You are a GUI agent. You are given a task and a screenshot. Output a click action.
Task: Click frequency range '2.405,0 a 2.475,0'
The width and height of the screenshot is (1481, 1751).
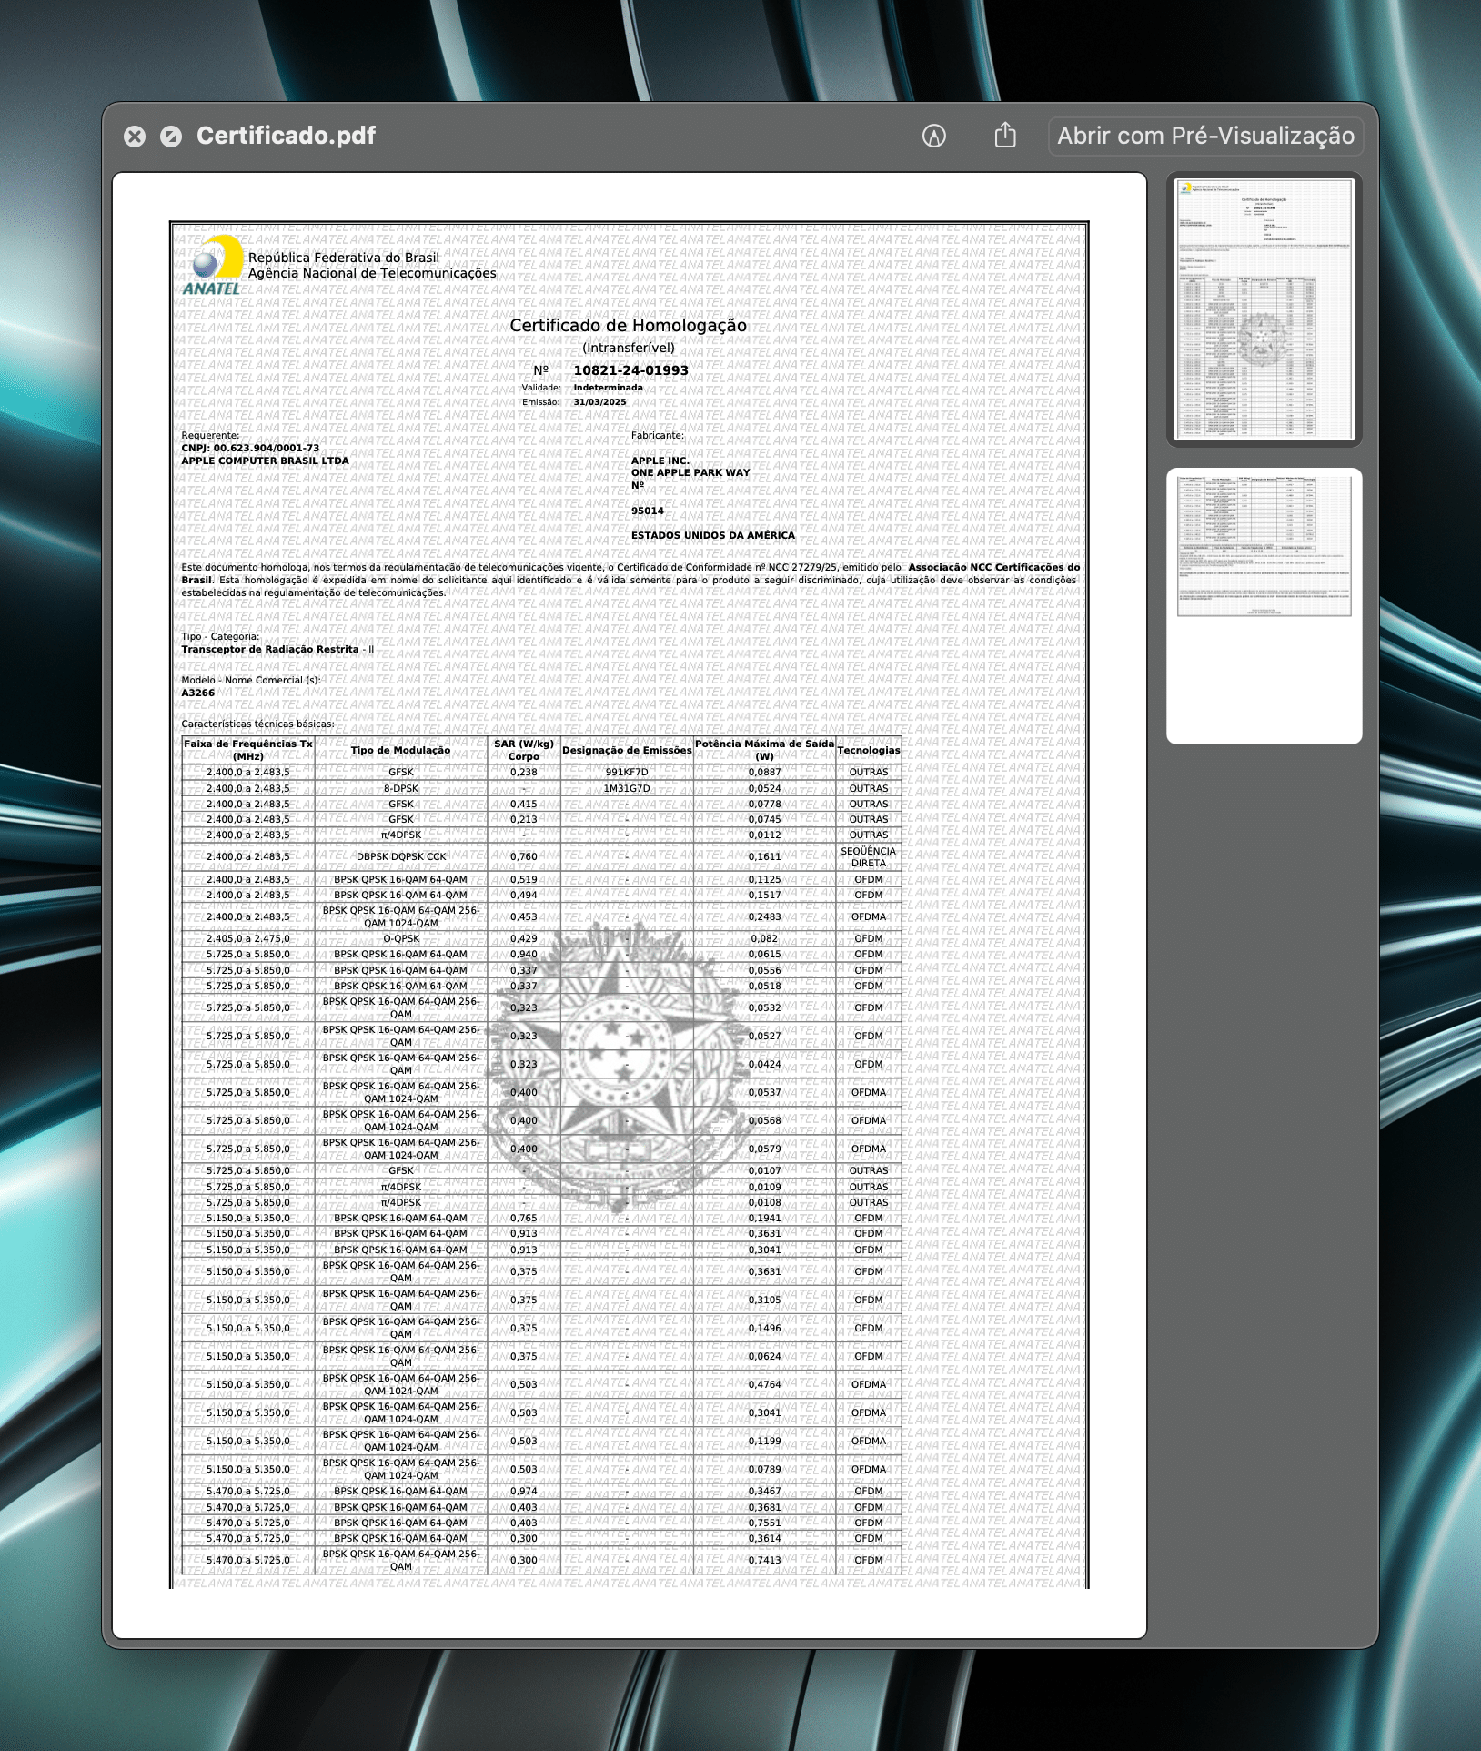(248, 938)
